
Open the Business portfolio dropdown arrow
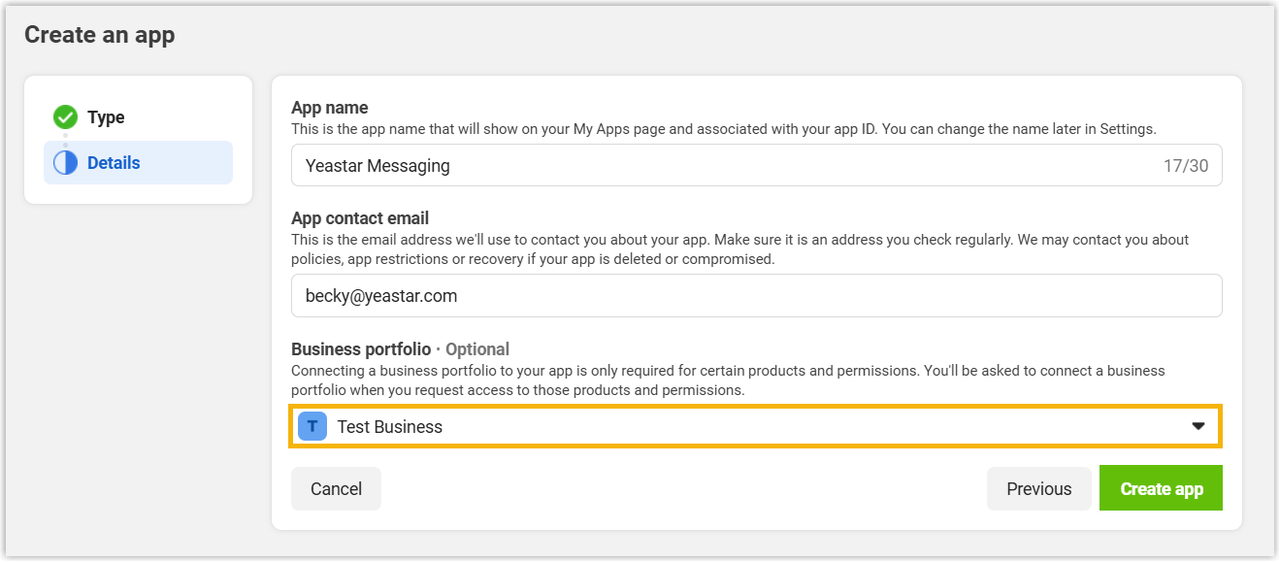(x=1198, y=427)
